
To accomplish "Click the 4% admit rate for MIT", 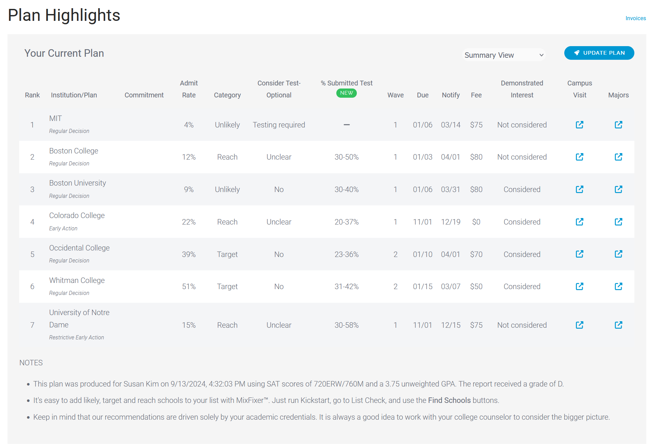I will click(189, 125).
